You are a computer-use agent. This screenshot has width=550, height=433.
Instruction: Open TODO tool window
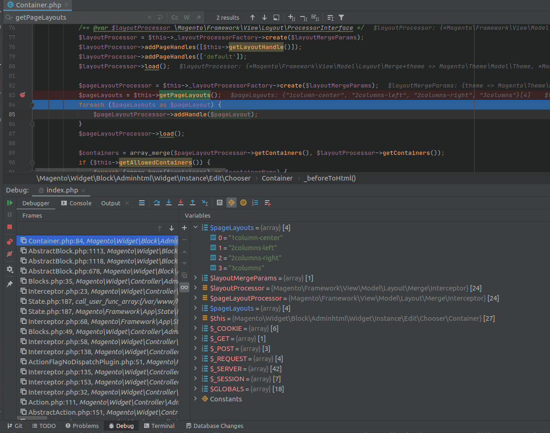coord(43,426)
